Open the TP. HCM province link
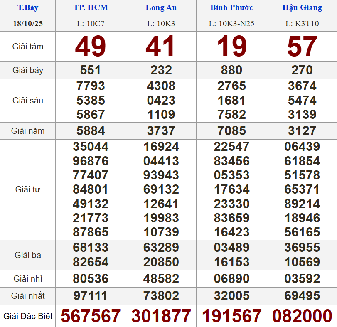Image resolution: width=337 pixels, height=327 pixels. point(91,7)
